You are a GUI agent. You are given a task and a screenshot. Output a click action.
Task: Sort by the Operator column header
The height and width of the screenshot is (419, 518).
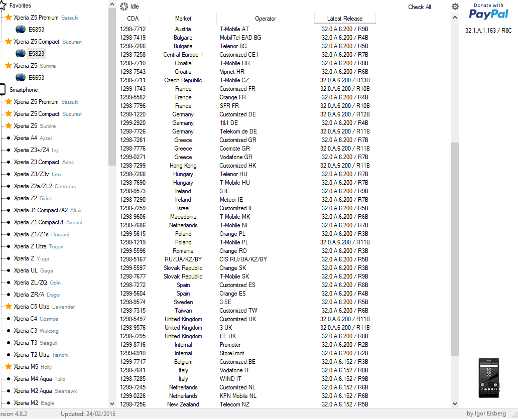tap(265, 19)
